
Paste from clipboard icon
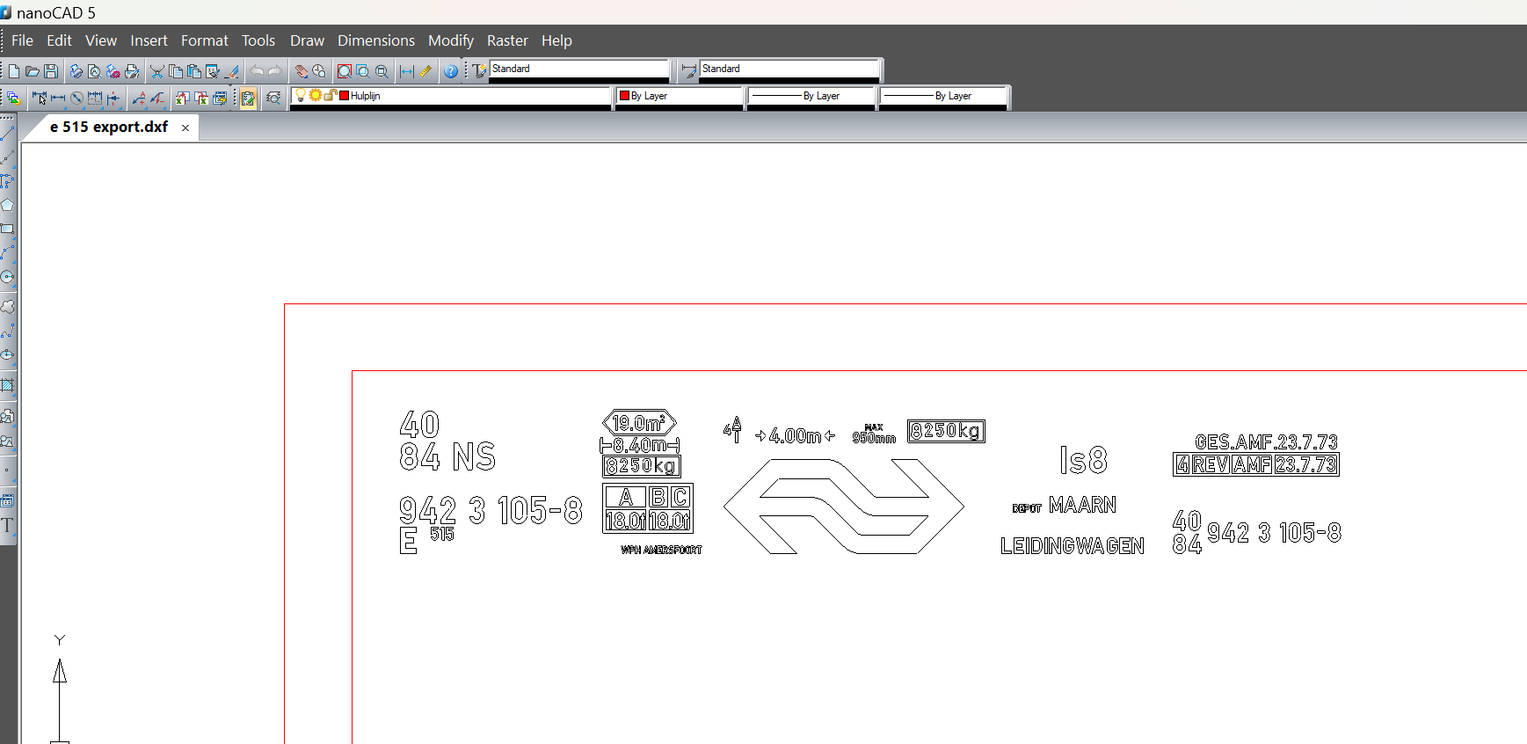pos(194,71)
